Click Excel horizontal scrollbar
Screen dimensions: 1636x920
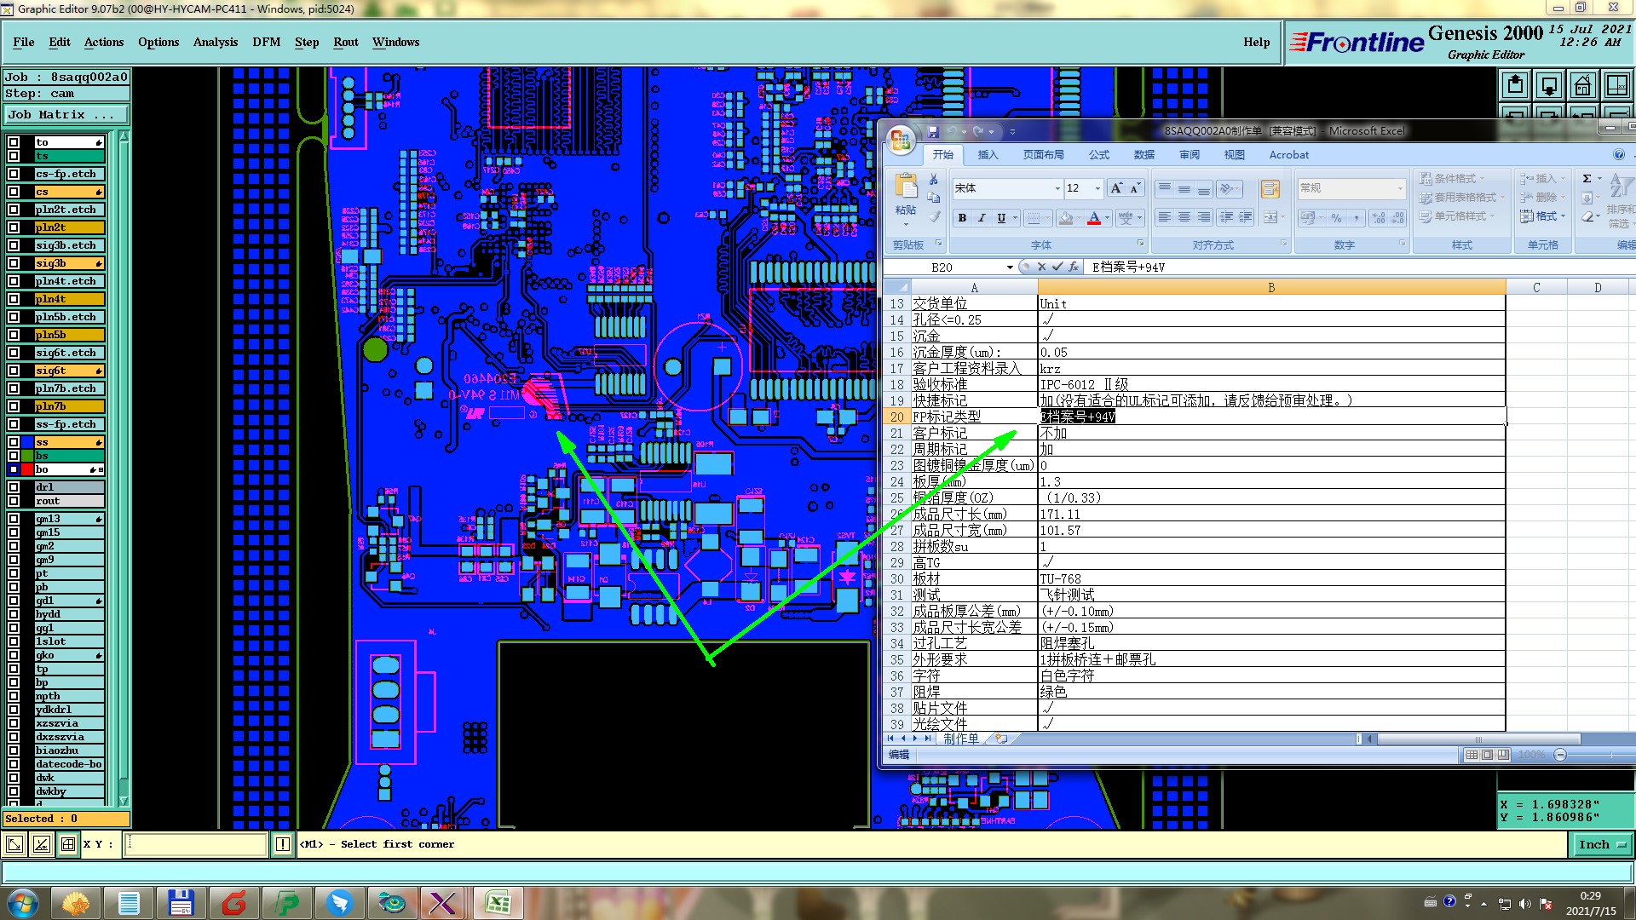click(x=1478, y=739)
